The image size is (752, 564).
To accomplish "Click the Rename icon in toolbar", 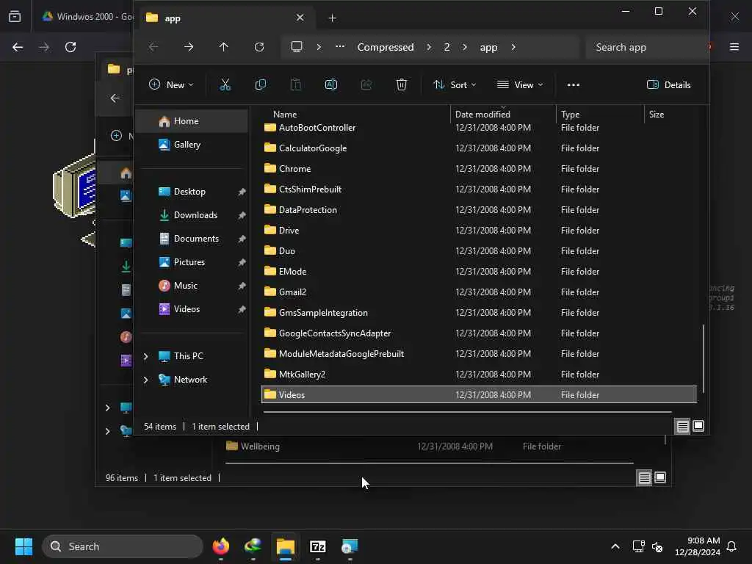I will [331, 85].
